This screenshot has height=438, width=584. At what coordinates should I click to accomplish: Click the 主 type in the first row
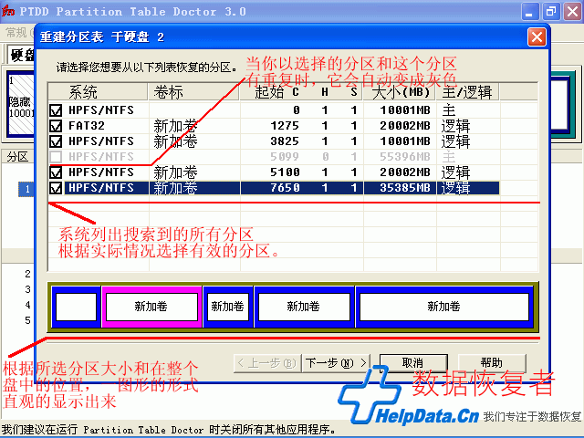[x=448, y=110]
